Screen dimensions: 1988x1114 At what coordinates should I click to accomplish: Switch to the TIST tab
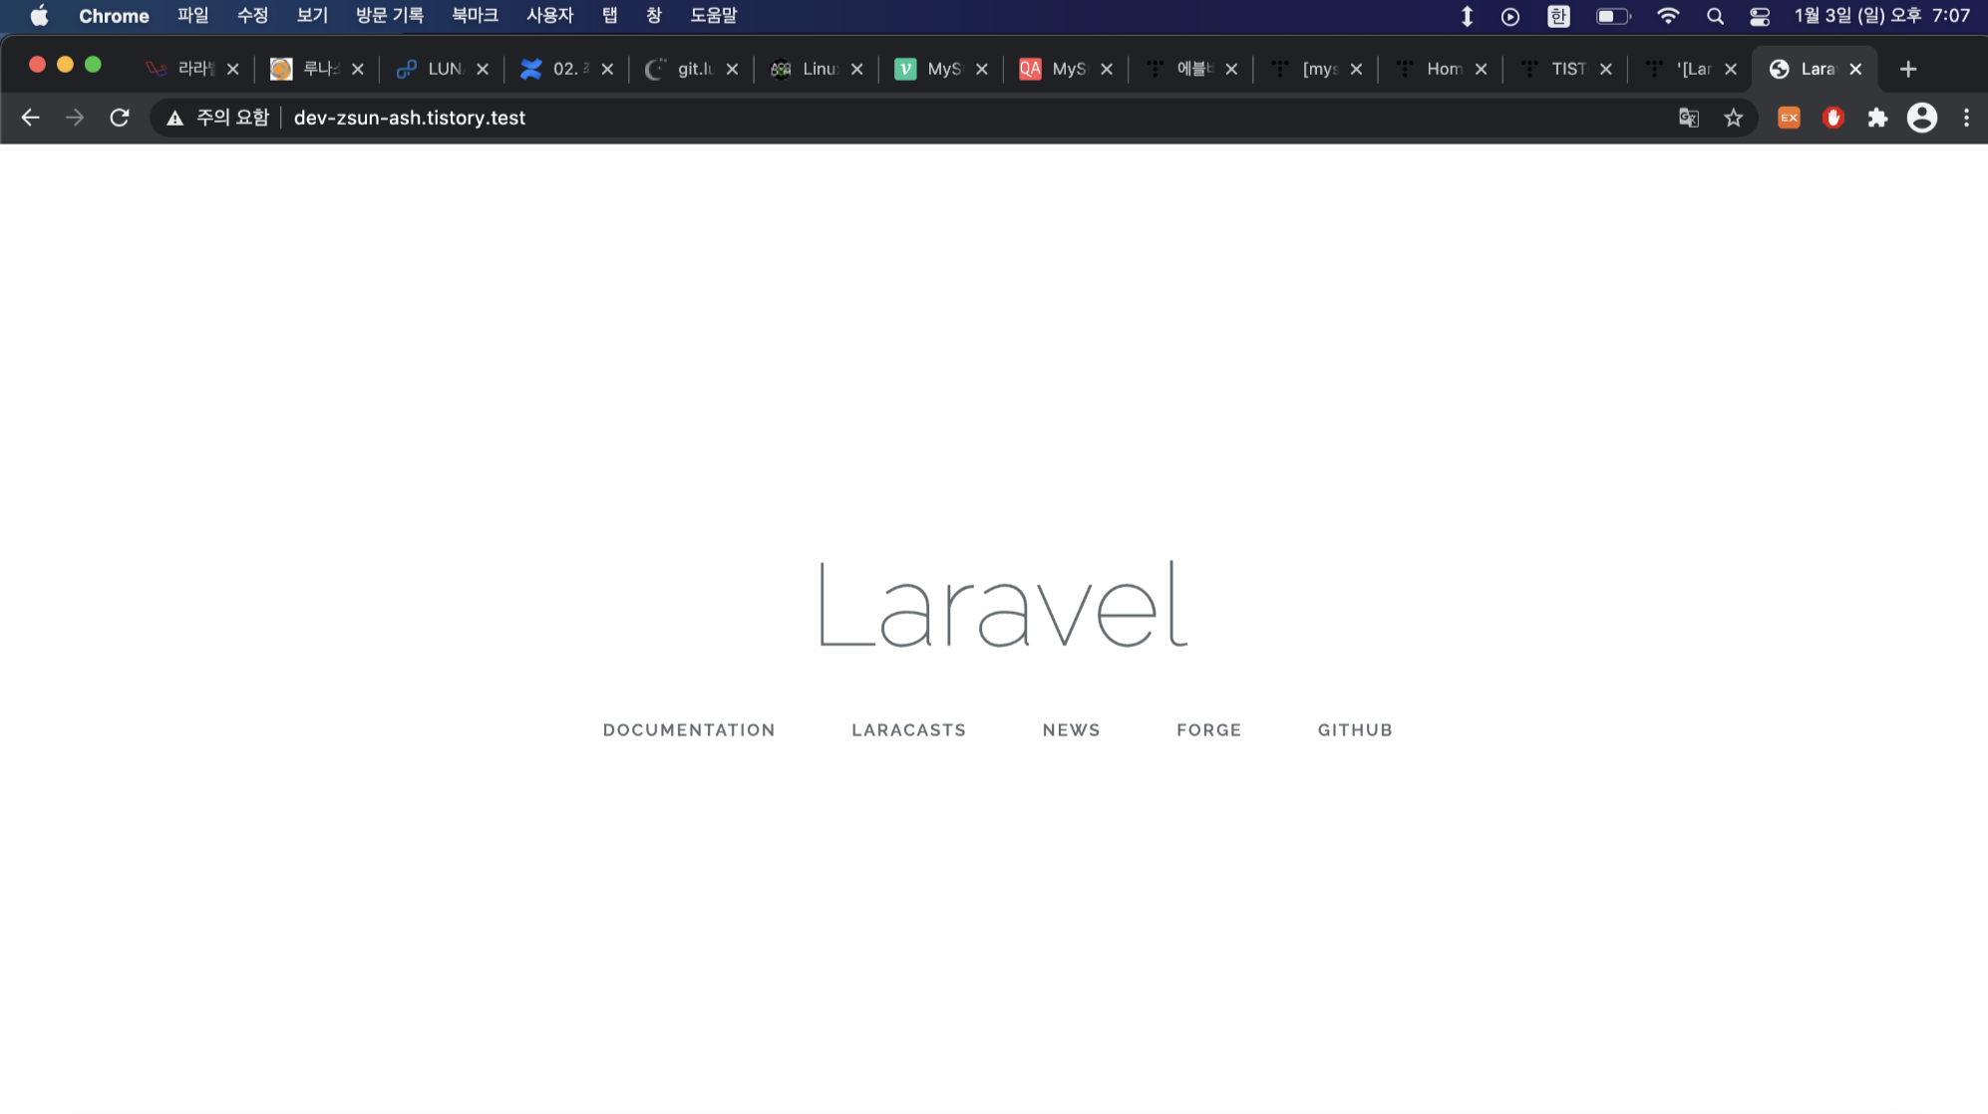coord(1561,69)
